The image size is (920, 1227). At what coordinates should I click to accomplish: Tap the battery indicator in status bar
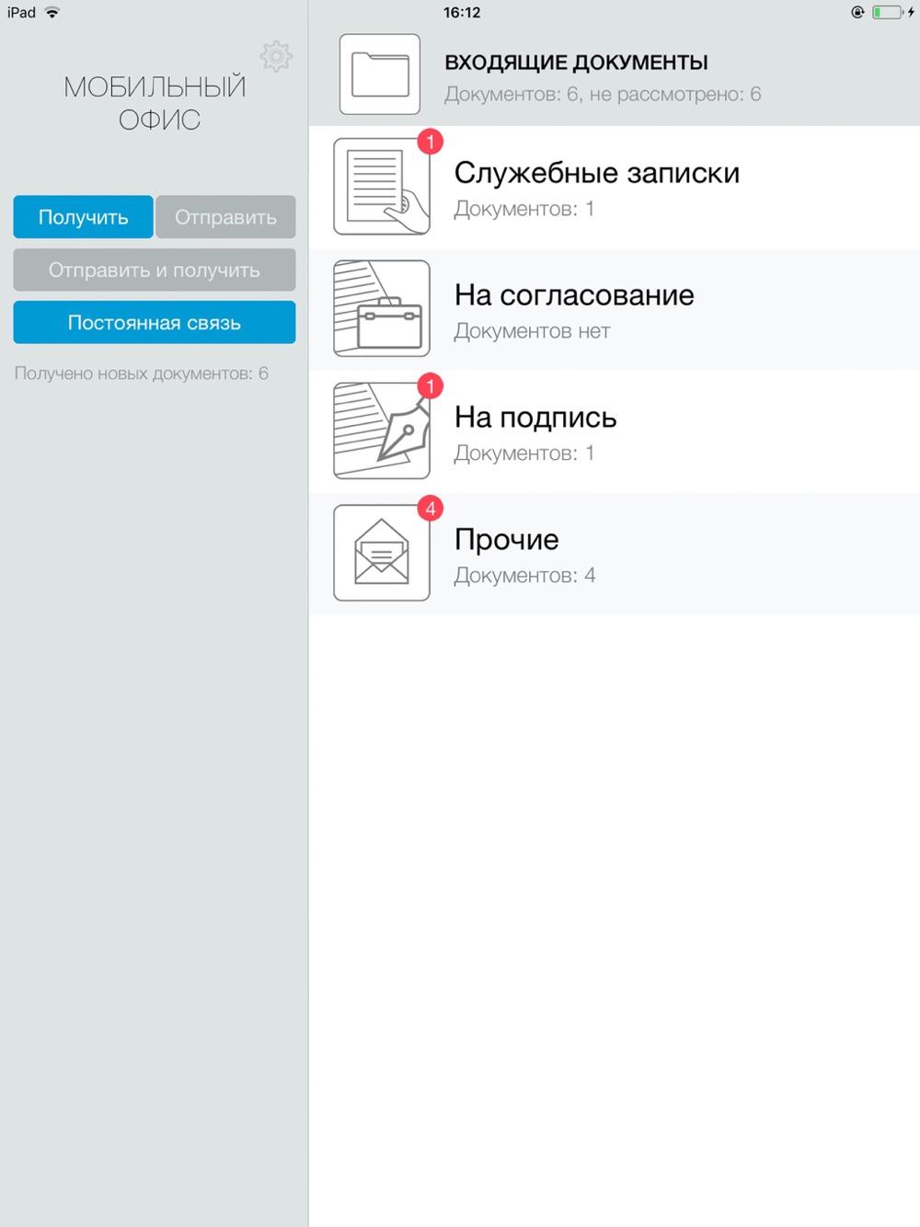887,12
